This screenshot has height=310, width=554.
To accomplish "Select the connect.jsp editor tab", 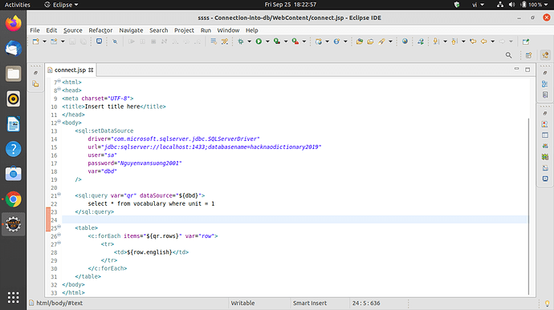I will click(70, 70).
